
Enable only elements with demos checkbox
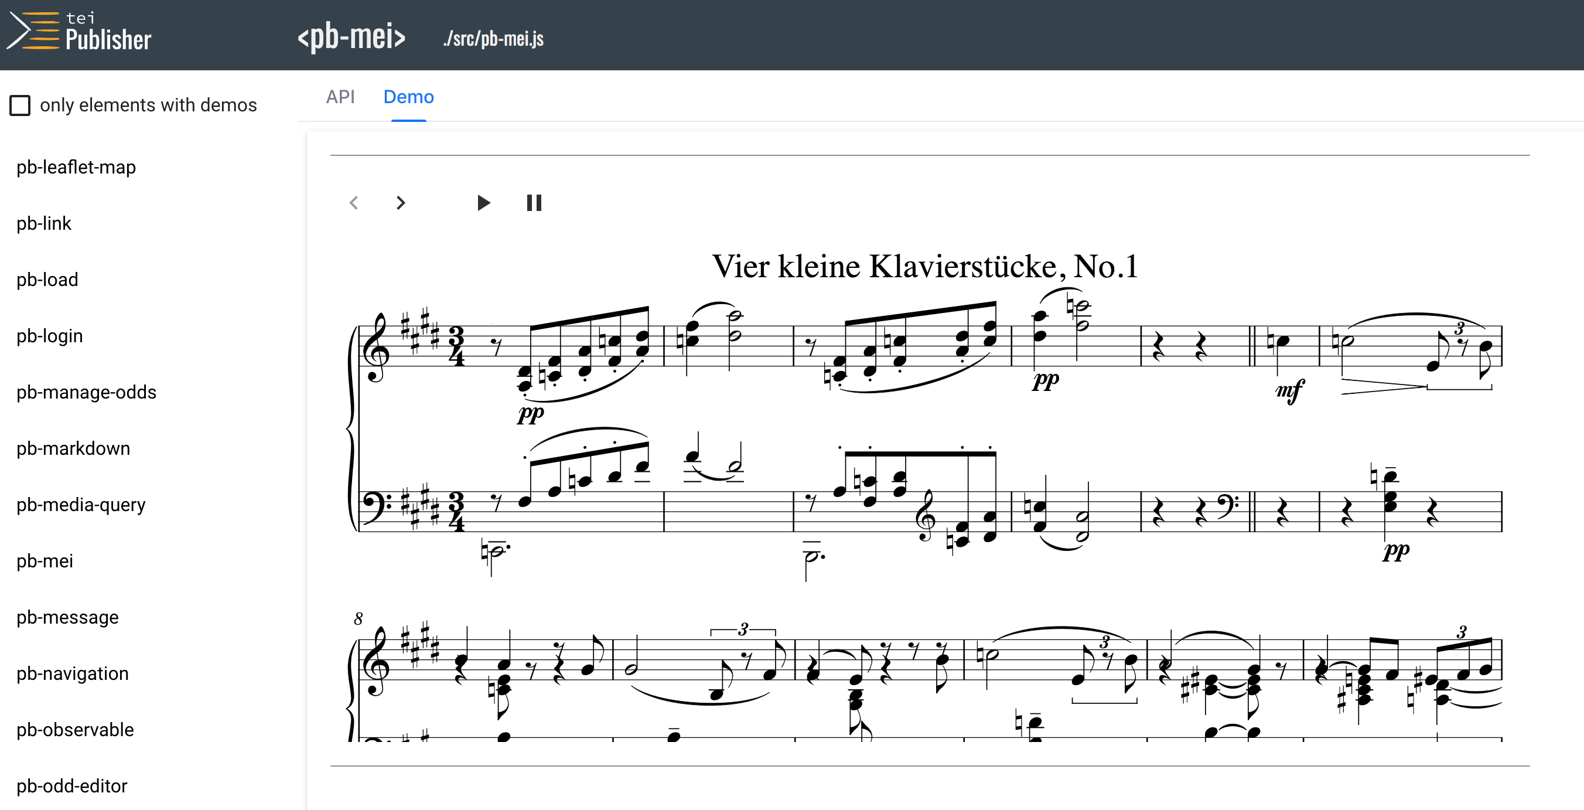(21, 105)
